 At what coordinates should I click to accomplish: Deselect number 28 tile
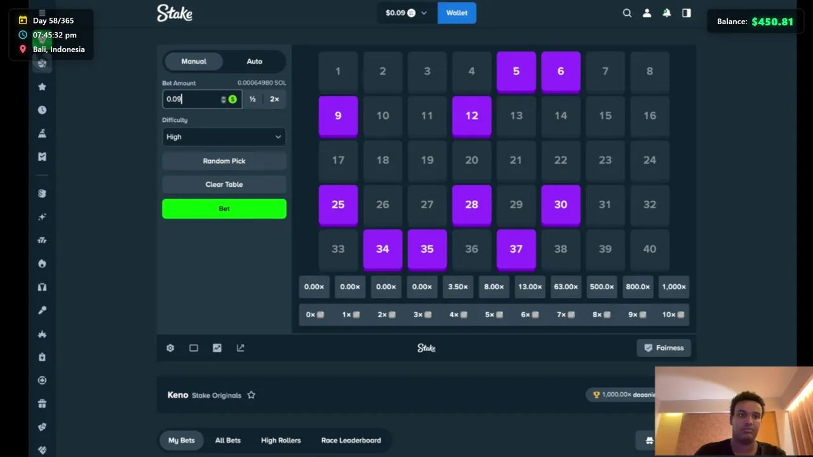(471, 205)
